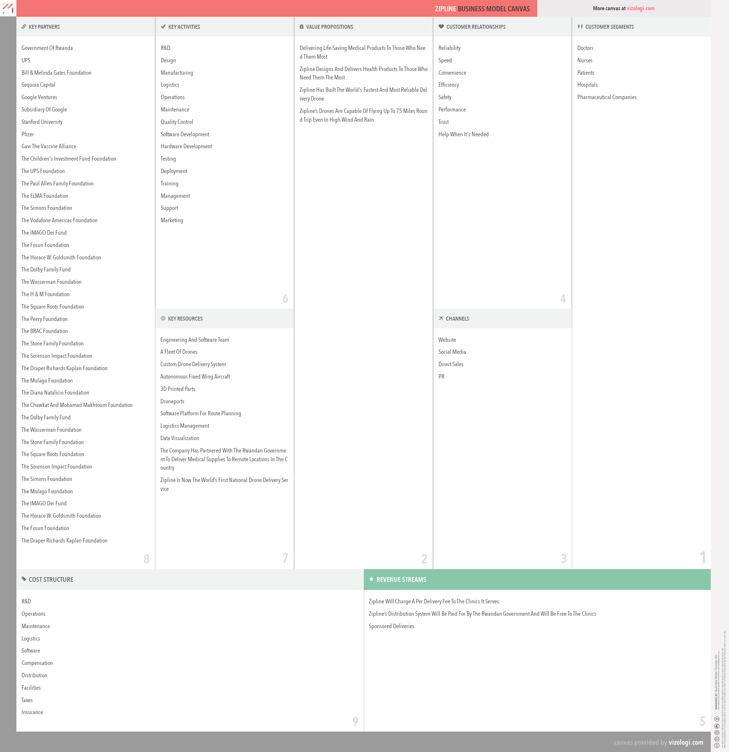
Task: Click the Vizologi logo icon
Action: point(8,8)
